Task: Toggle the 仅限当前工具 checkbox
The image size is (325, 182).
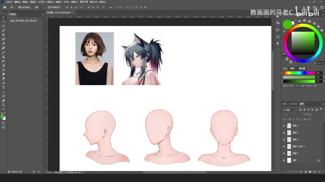Action: click(x=9, y=172)
